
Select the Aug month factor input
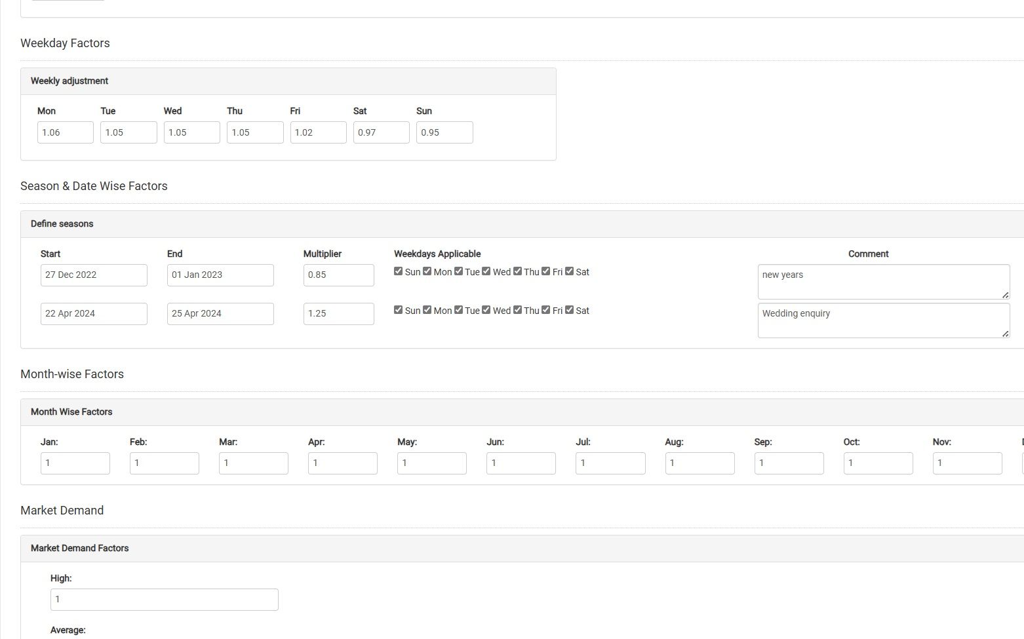[699, 463]
